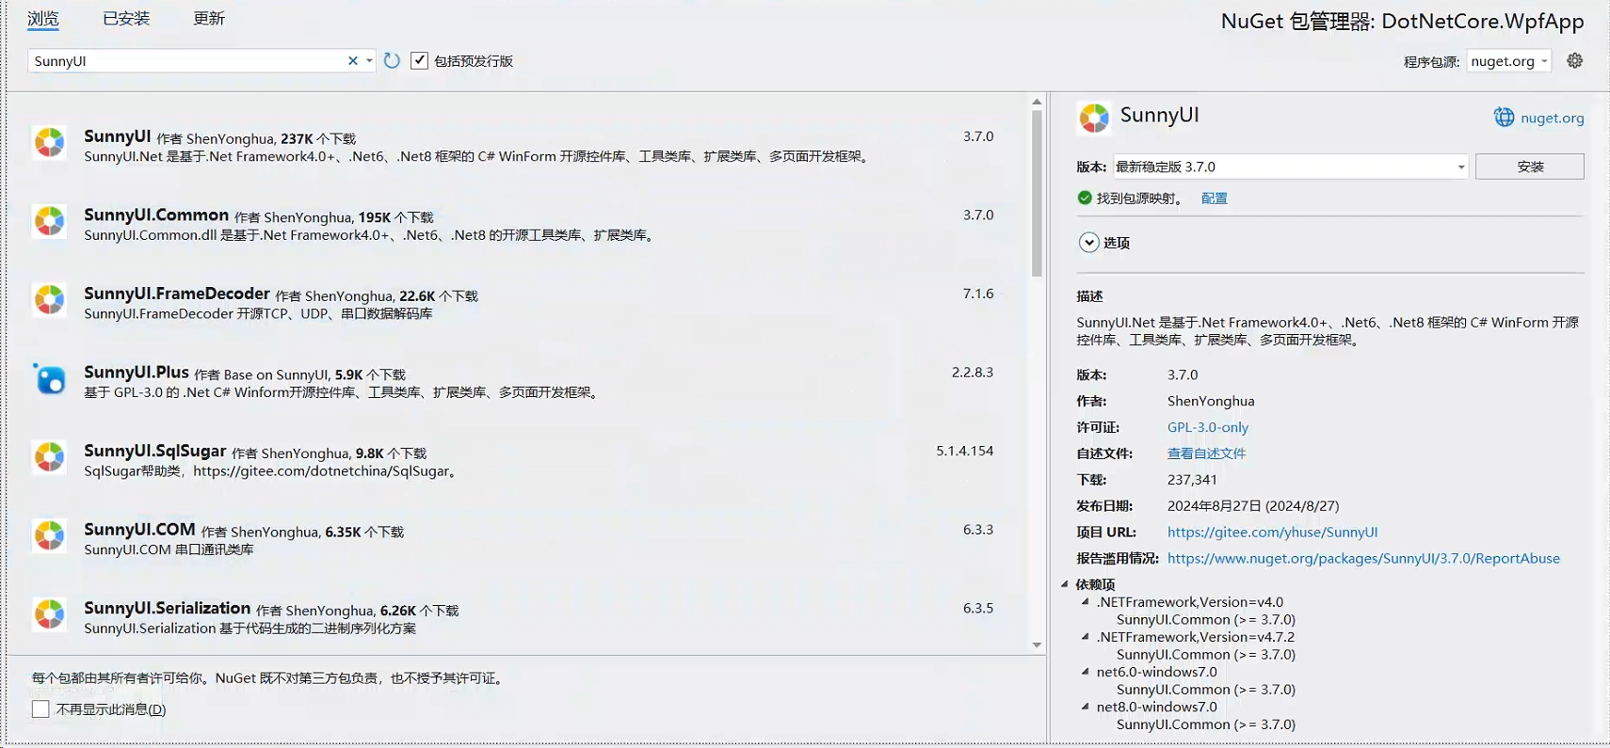This screenshot has height=748, width=1610.
Task: Collapse the 依赖项 dependencies tree
Action: 1065,584
